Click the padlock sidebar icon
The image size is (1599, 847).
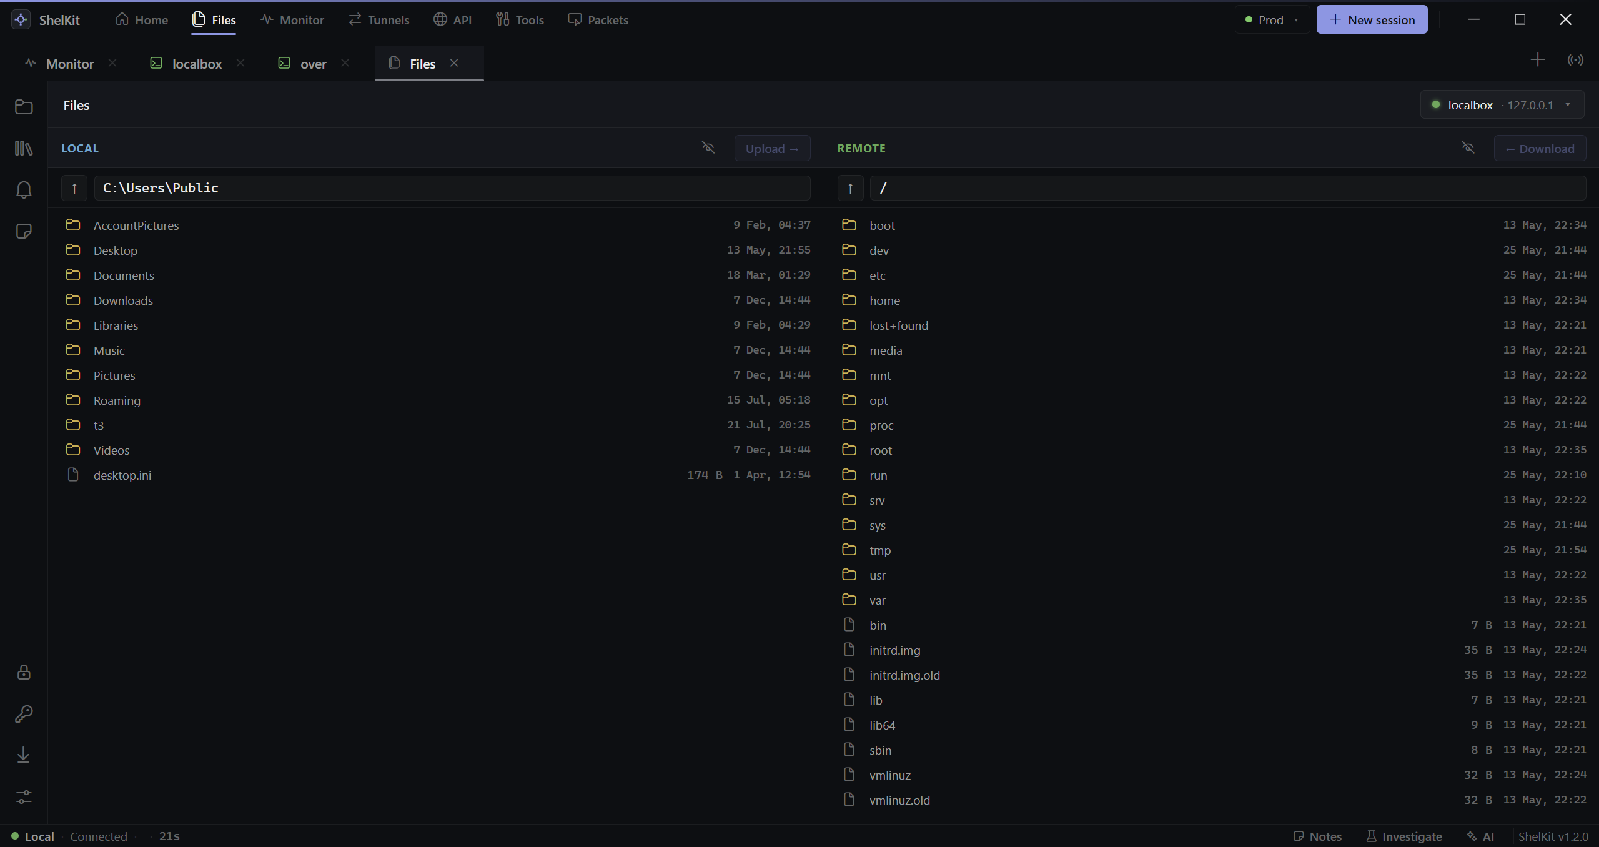(24, 672)
